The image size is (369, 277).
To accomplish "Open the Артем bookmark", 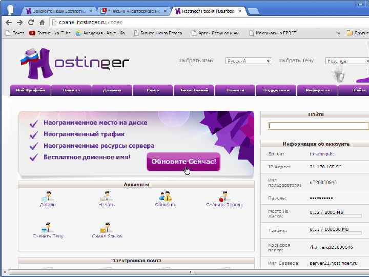I will click(215, 33).
